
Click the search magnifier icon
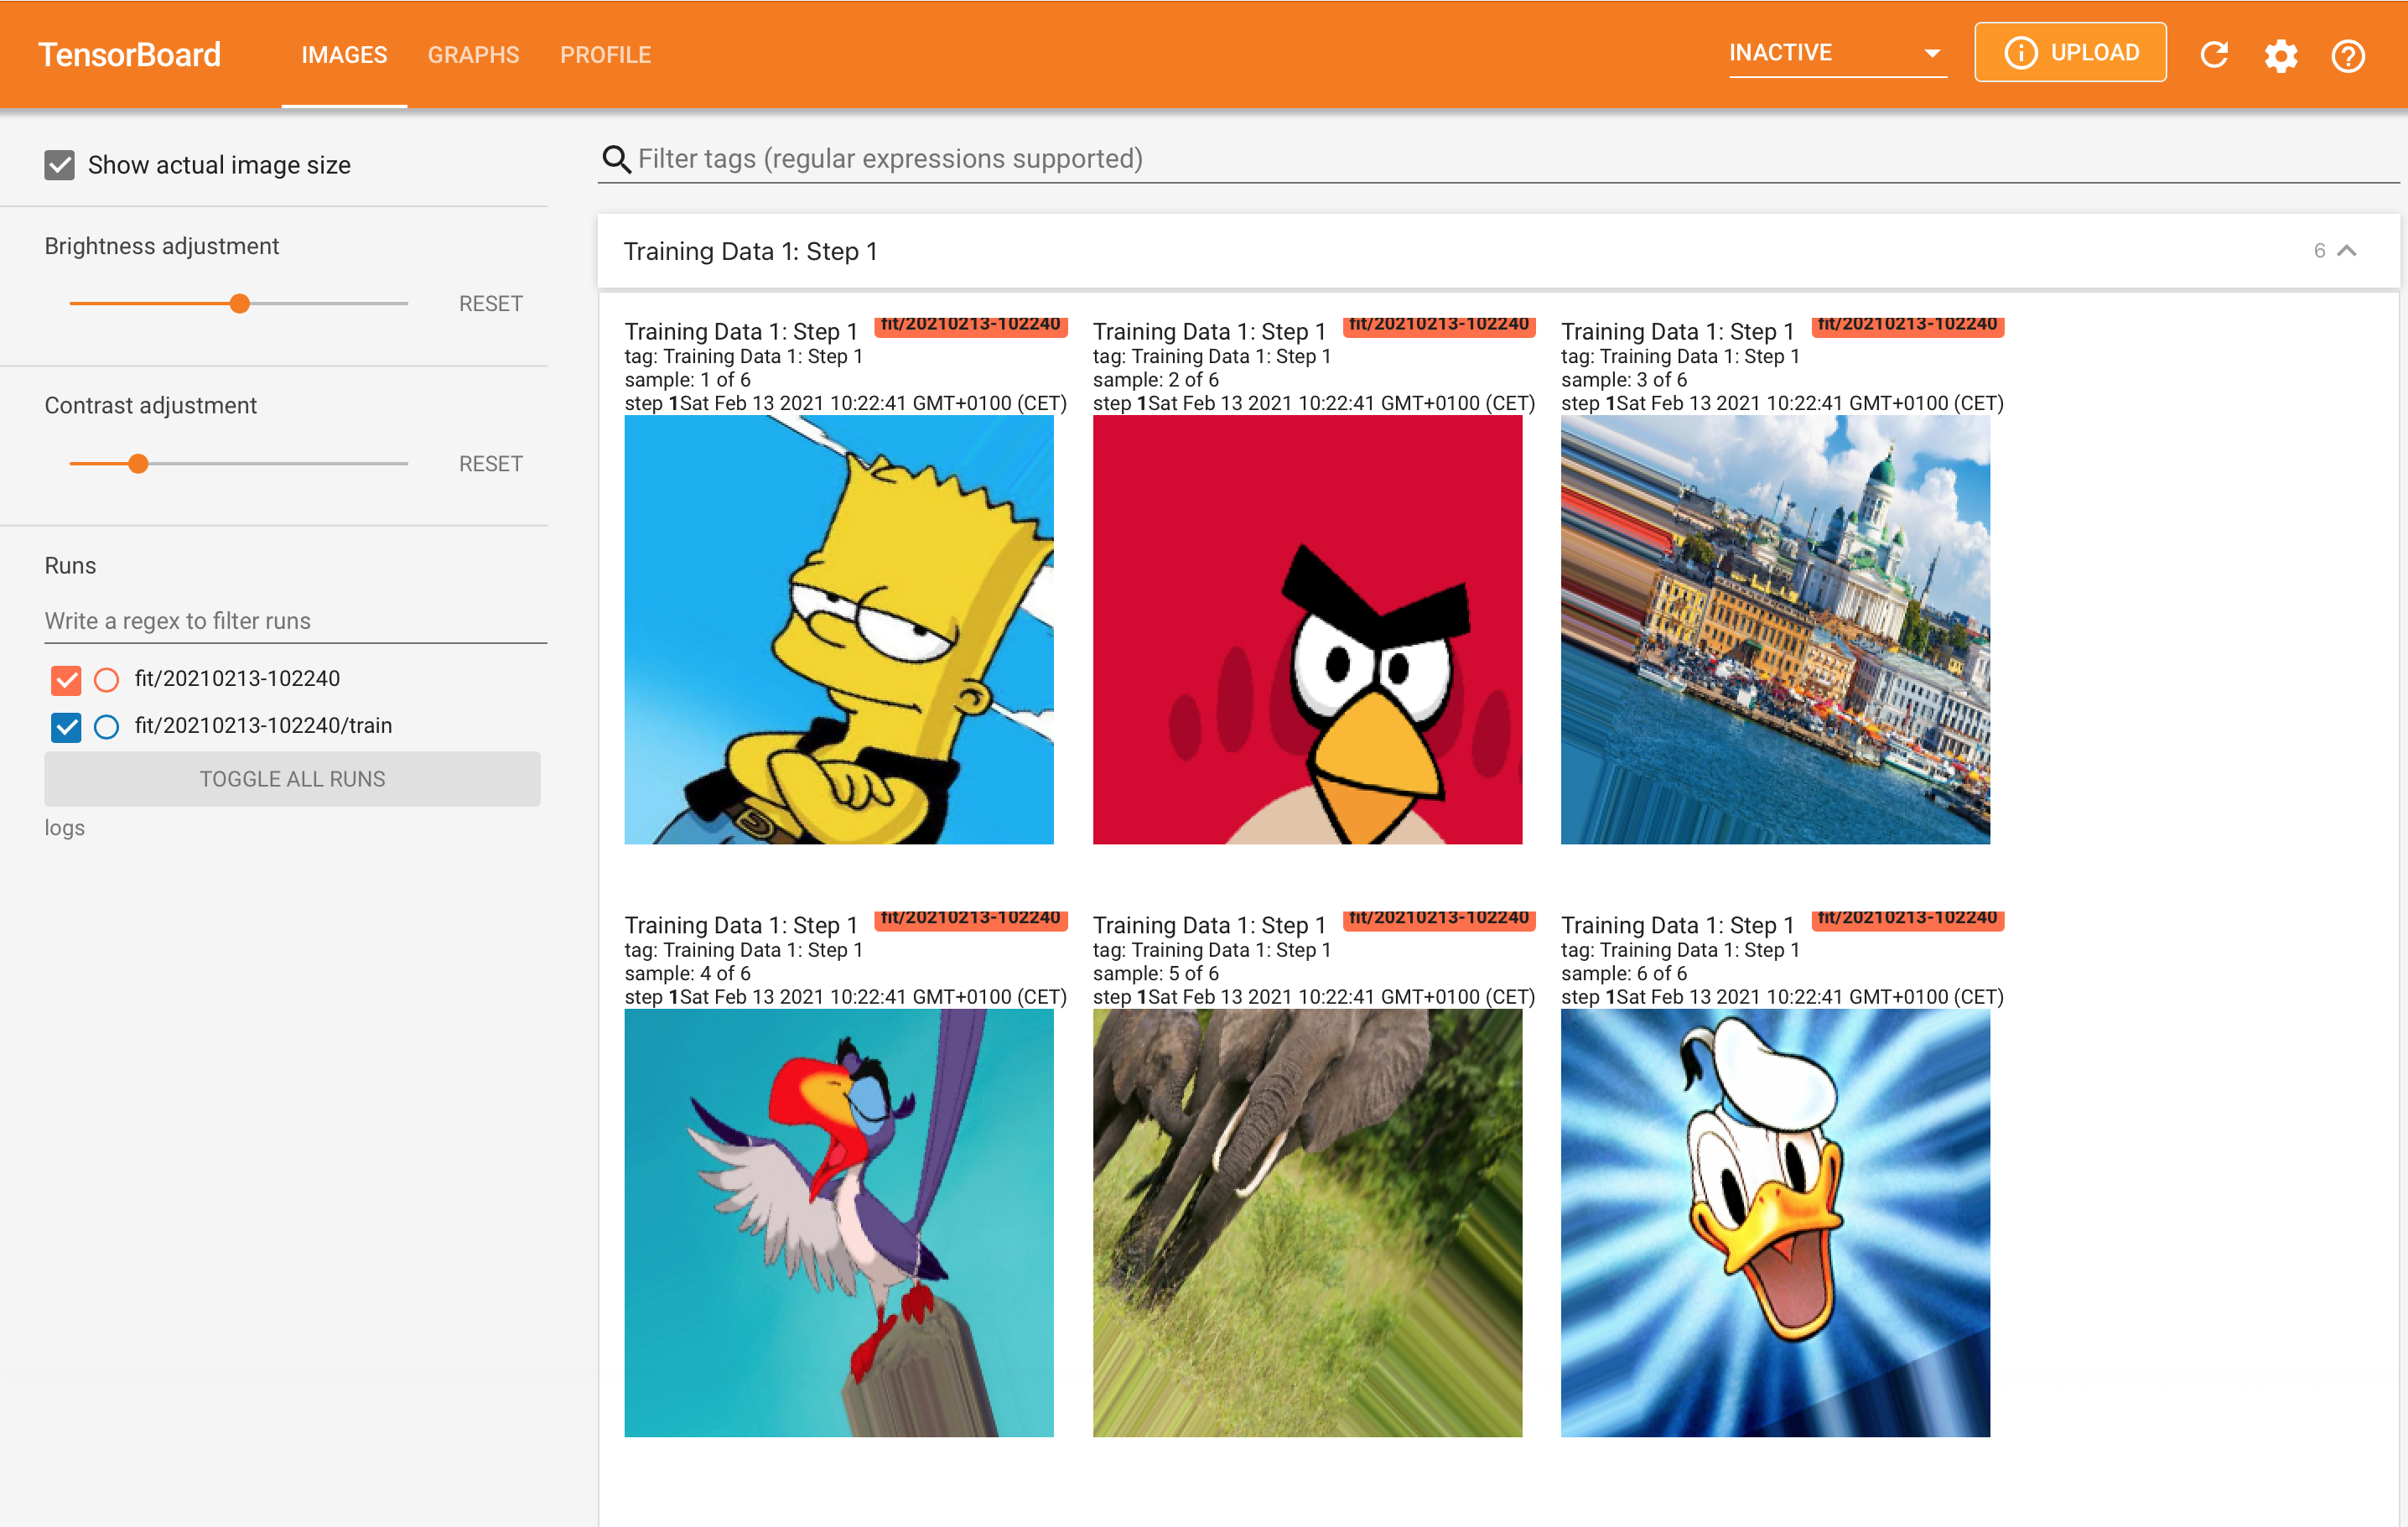(616, 159)
